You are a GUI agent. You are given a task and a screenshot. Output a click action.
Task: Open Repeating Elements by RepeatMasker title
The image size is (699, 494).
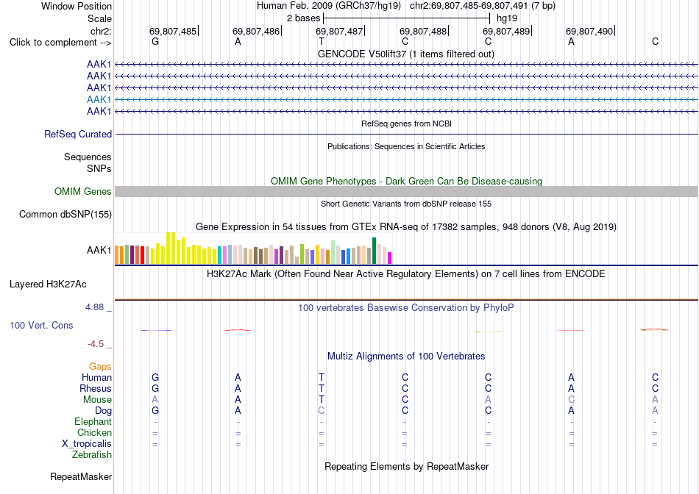point(406,466)
